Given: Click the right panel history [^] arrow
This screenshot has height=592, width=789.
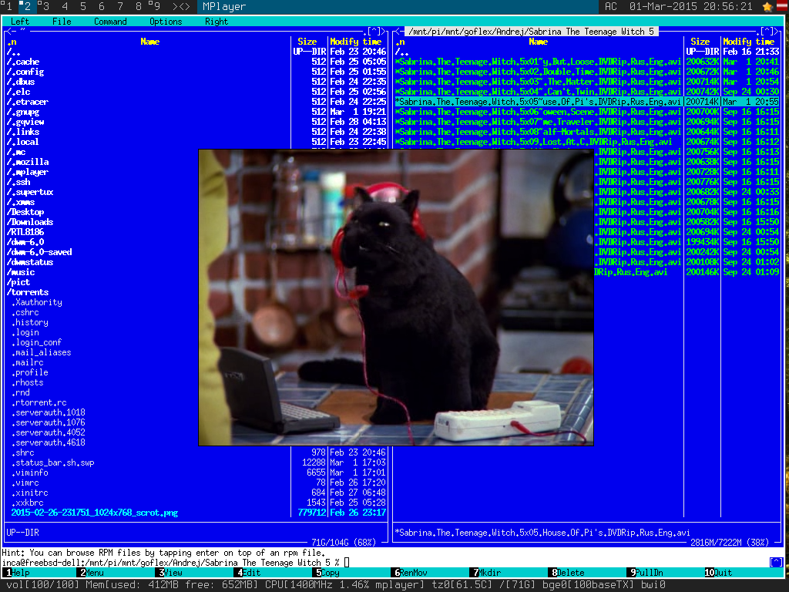Looking at the screenshot, I should (x=767, y=31).
